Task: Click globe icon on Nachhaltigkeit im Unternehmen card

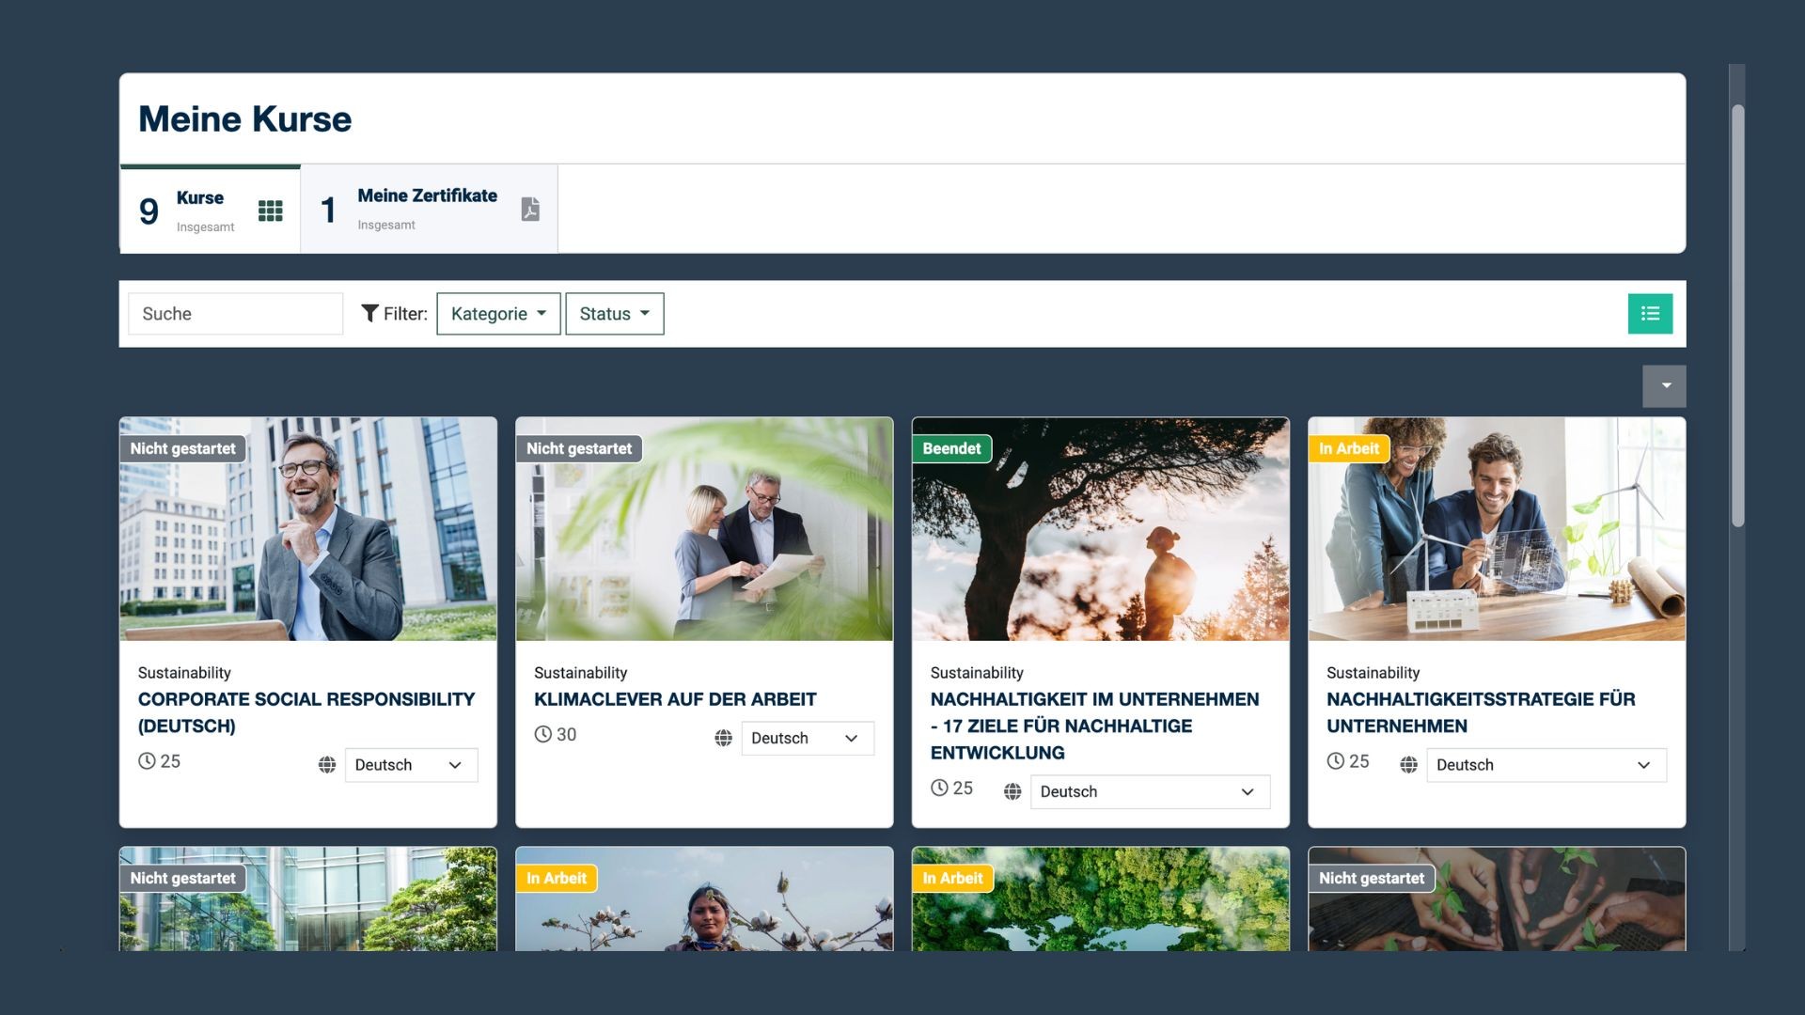Action: pos(1012,792)
